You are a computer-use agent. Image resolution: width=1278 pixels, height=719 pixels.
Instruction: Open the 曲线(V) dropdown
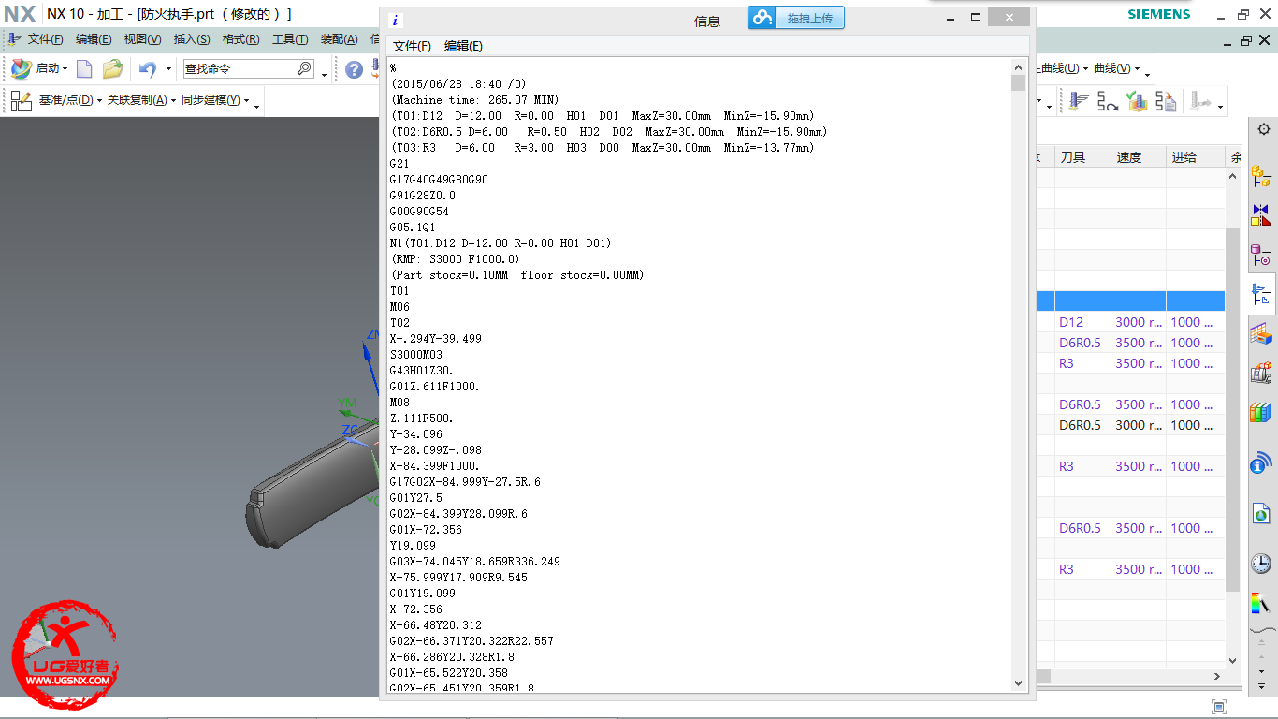point(1117,68)
